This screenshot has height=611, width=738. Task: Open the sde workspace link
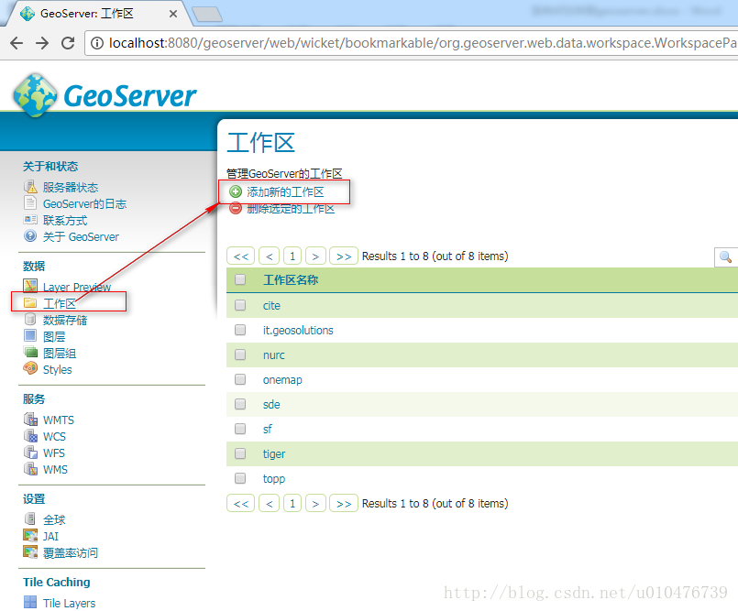pyautogui.click(x=271, y=405)
